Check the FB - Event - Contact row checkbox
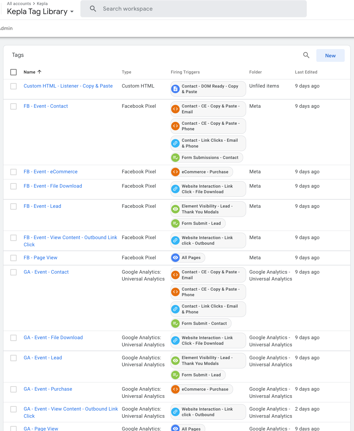354x431 pixels. coord(14,106)
